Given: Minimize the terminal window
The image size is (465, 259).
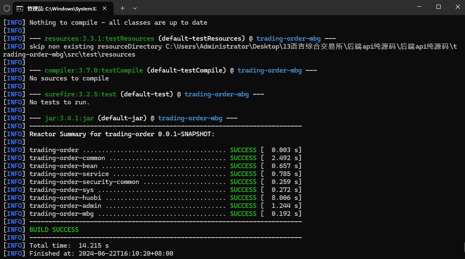Looking at the screenshot, I should pos(419,7).
